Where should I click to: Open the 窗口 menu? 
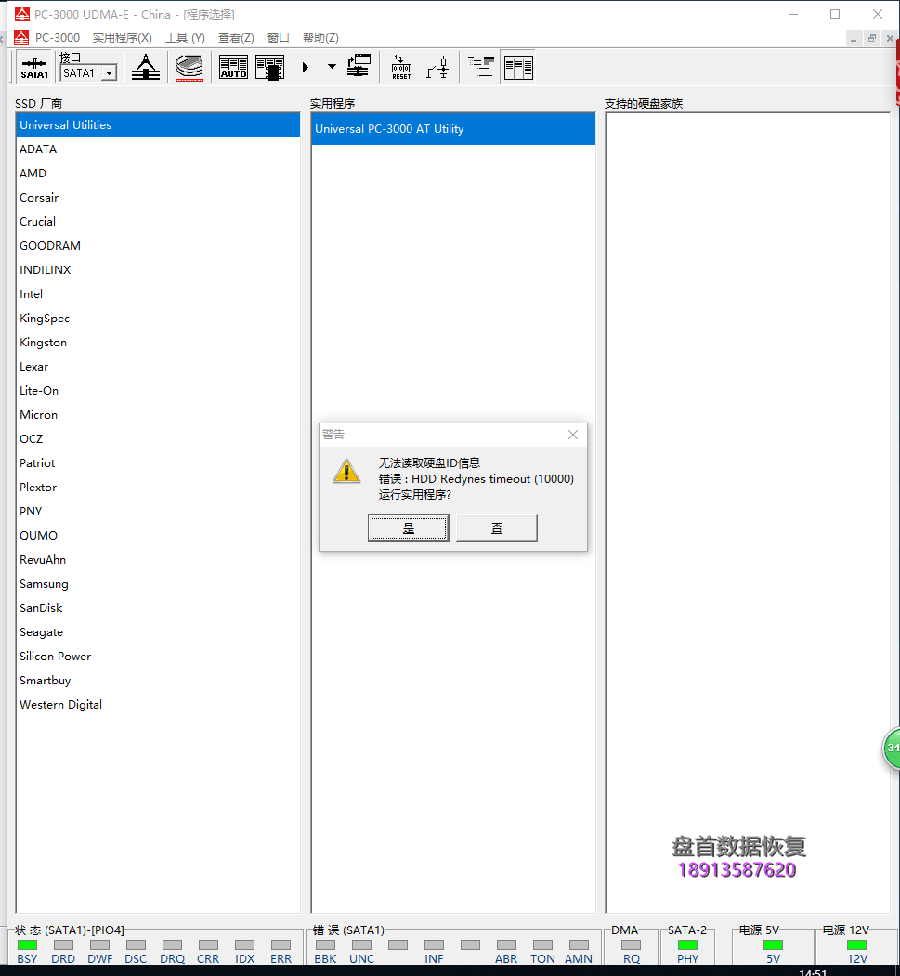(279, 38)
